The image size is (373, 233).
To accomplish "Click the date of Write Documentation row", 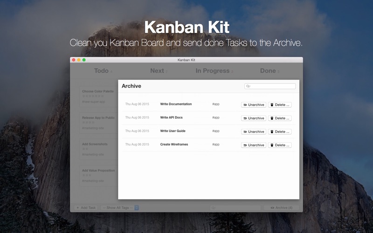I will pyautogui.click(x=137, y=104).
